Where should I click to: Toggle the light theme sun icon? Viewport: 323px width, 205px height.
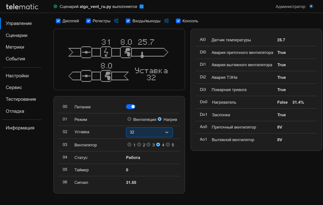coord(311,7)
